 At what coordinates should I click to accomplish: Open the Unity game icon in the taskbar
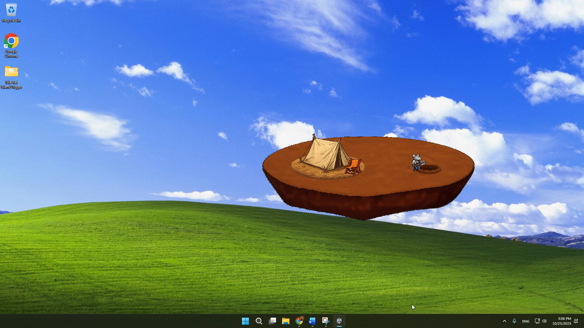coord(339,321)
